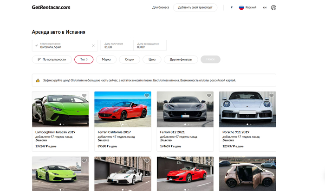Open the Опции filter dropdown
325x191 pixels.
coord(130,60)
